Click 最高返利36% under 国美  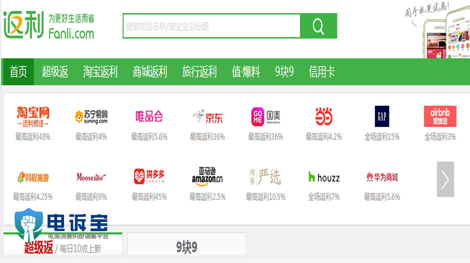click(266, 137)
